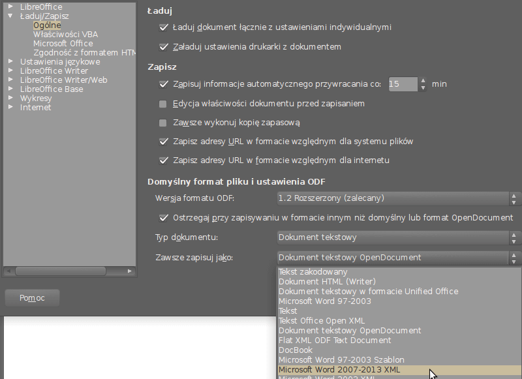Toggle Załaduj ustawienia drukarki z dokumentem
Viewport: 522px width, 379px height.
click(x=163, y=47)
